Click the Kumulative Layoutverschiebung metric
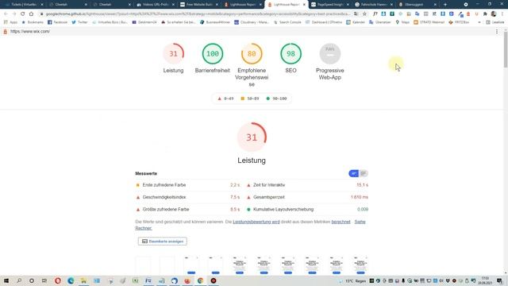 point(307,210)
